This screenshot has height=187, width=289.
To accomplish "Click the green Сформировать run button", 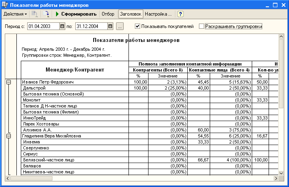I will pyautogui.click(x=76, y=14).
